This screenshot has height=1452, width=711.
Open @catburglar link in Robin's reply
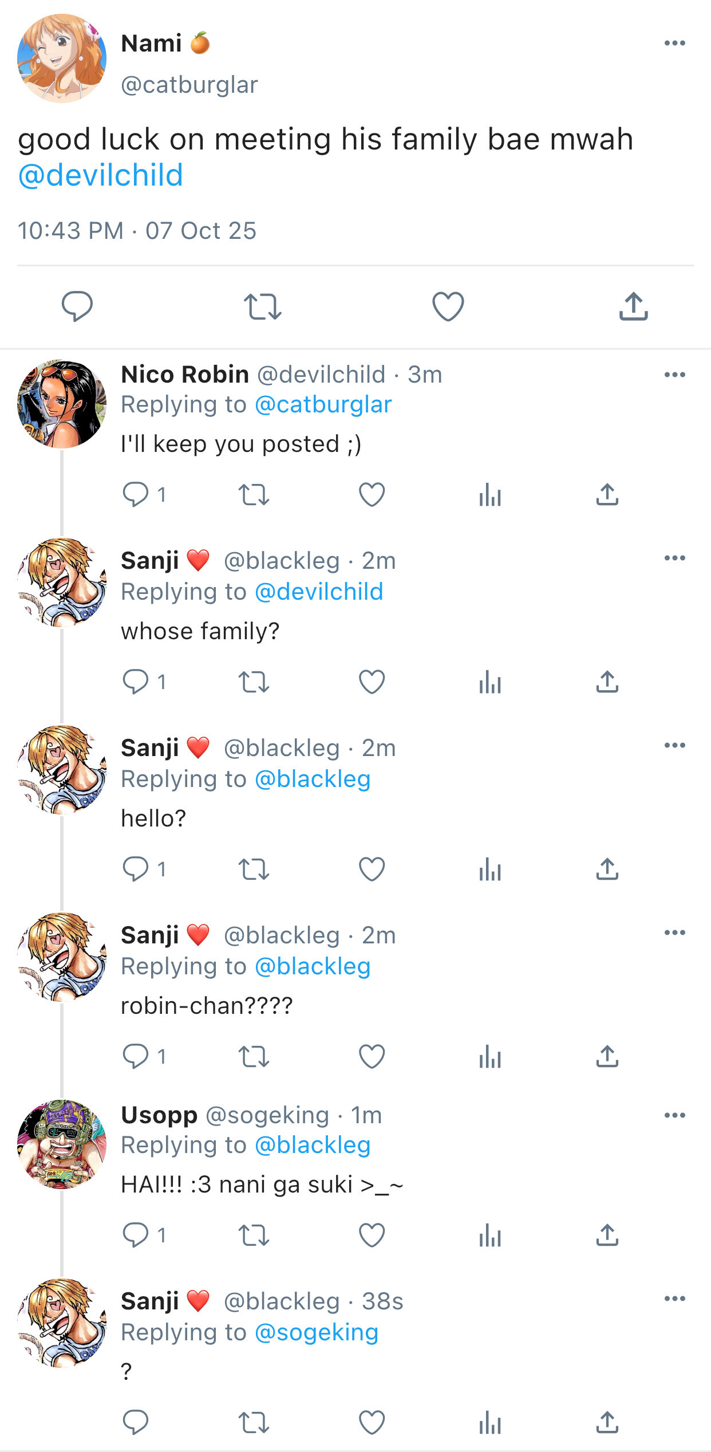(323, 405)
